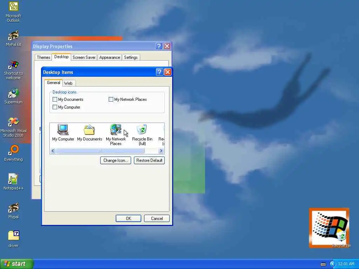This screenshot has width=359, height=269.
Task: Select Supermium browser desktop icon
Action: click(x=13, y=96)
